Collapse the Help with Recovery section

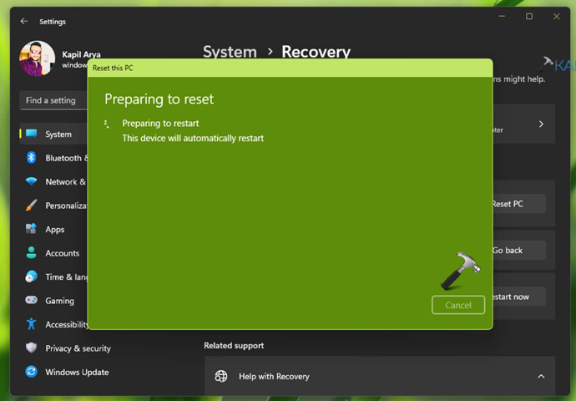[541, 377]
